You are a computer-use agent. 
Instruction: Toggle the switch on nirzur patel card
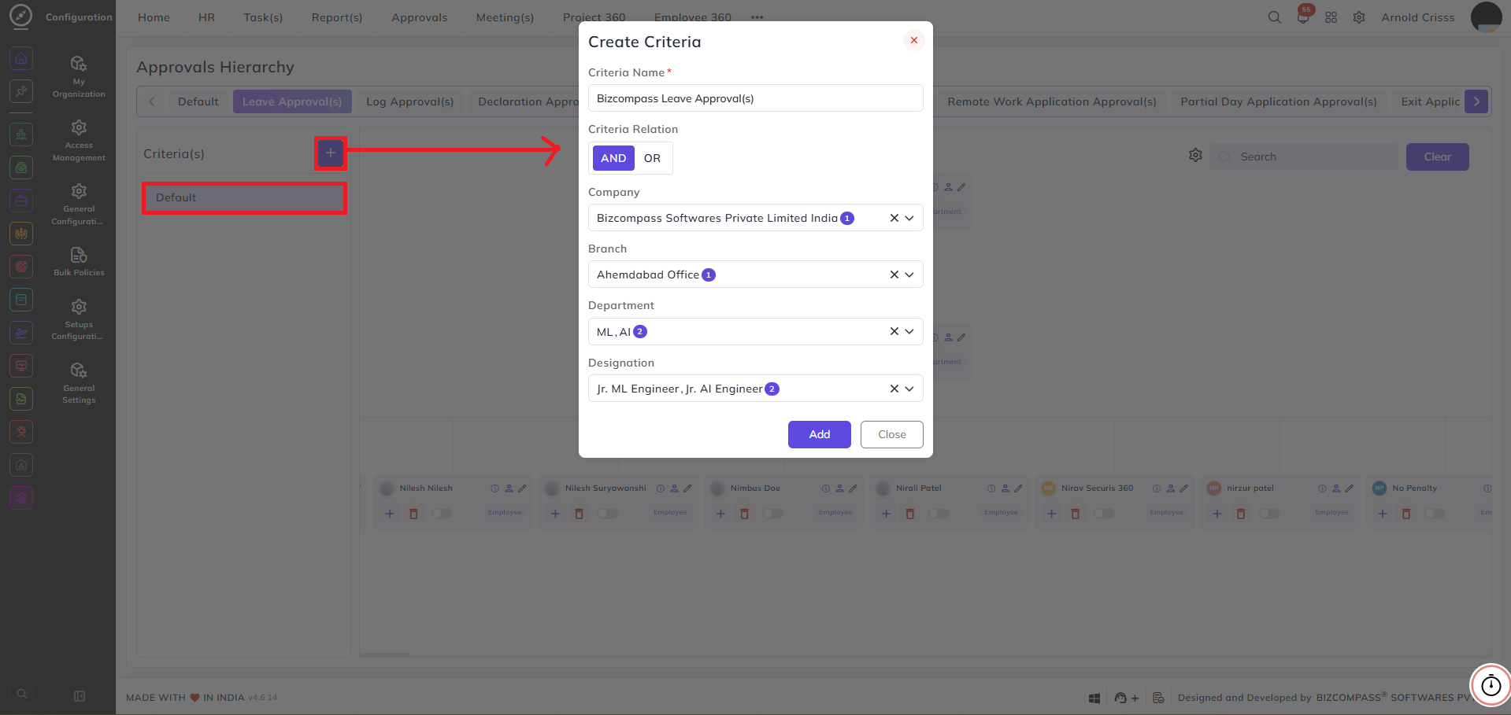point(1268,514)
